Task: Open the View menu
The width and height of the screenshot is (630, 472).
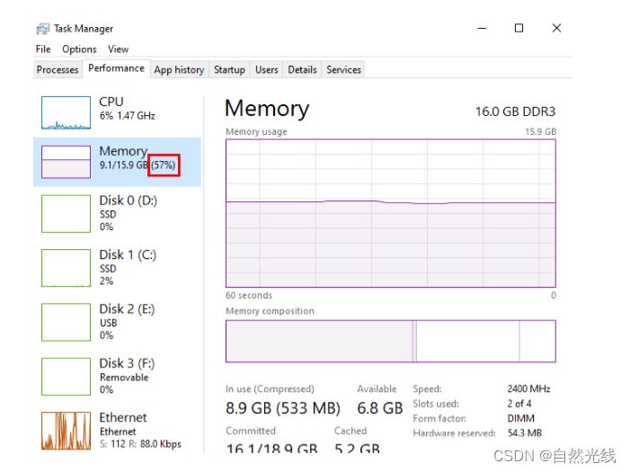Action: point(118,49)
